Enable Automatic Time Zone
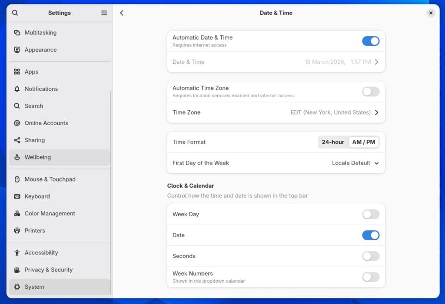Viewport: 445px width, 304px height. pos(370,92)
